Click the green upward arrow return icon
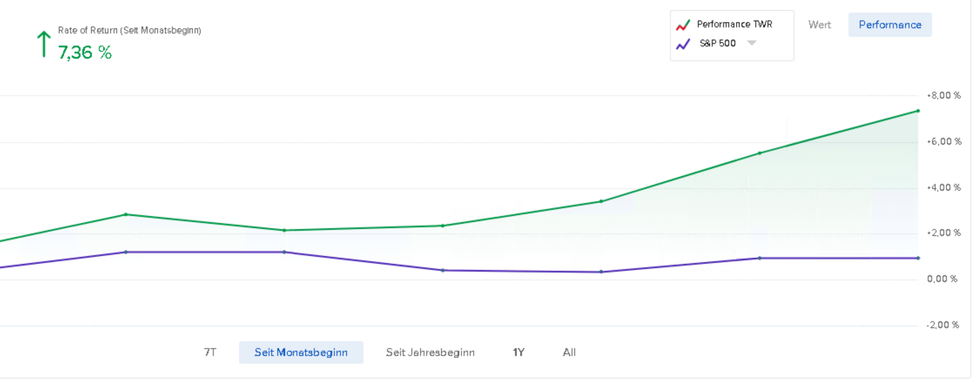Viewport: 973px width, 379px height. [x=44, y=44]
